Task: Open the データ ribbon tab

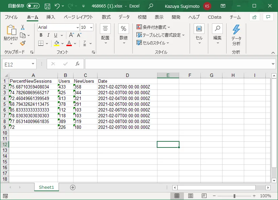Action: 124,17
